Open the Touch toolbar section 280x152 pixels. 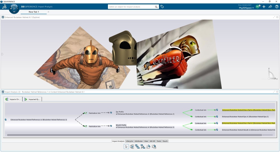(165, 141)
